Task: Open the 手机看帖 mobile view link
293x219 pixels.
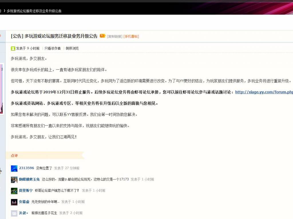Action: tap(131, 36)
